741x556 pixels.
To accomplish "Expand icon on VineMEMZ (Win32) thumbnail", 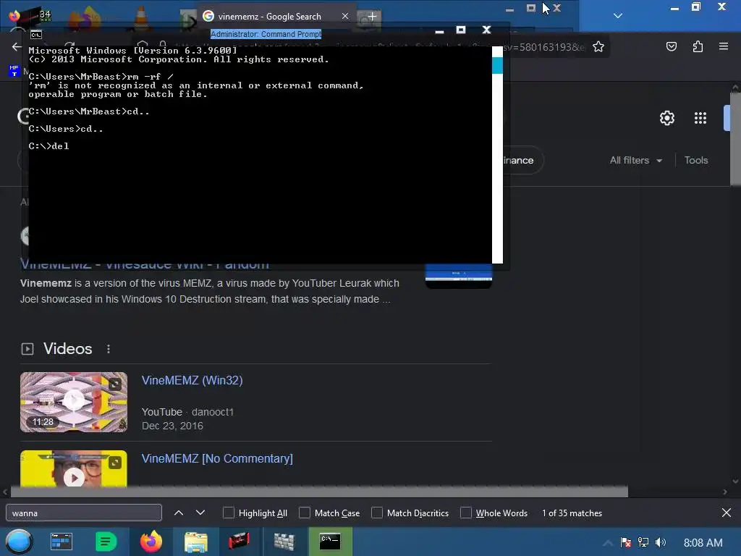I will pos(115,384).
